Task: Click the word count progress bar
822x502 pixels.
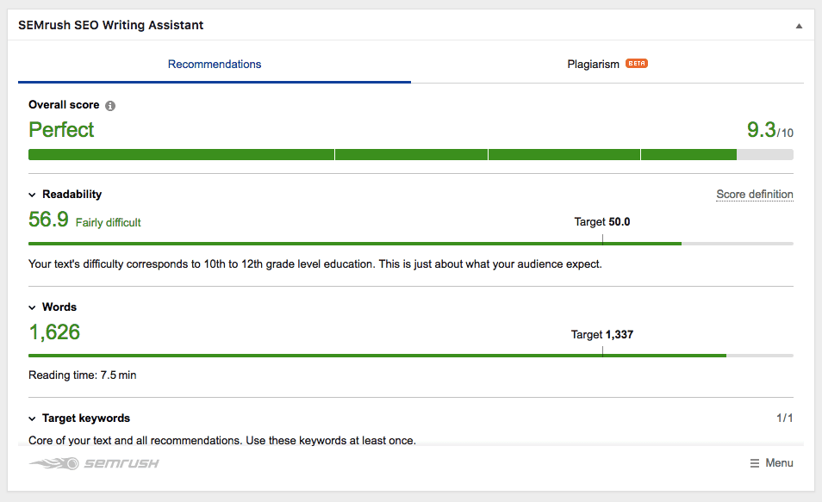Action: pos(410,356)
